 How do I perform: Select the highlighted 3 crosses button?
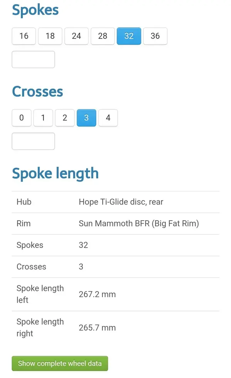[x=87, y=118]
